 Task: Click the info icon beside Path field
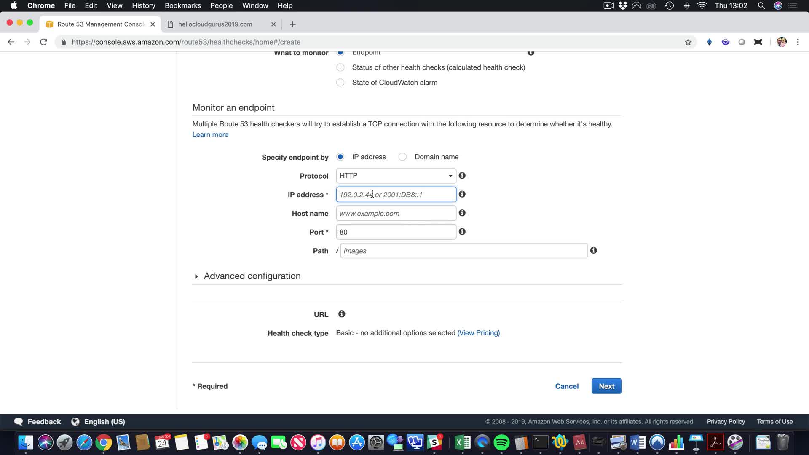(x=594, y=251)
